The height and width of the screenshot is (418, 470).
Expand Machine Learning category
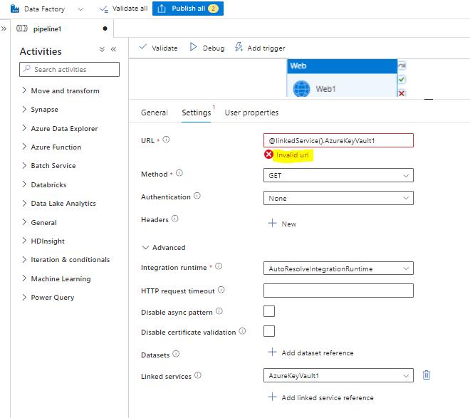56,278
